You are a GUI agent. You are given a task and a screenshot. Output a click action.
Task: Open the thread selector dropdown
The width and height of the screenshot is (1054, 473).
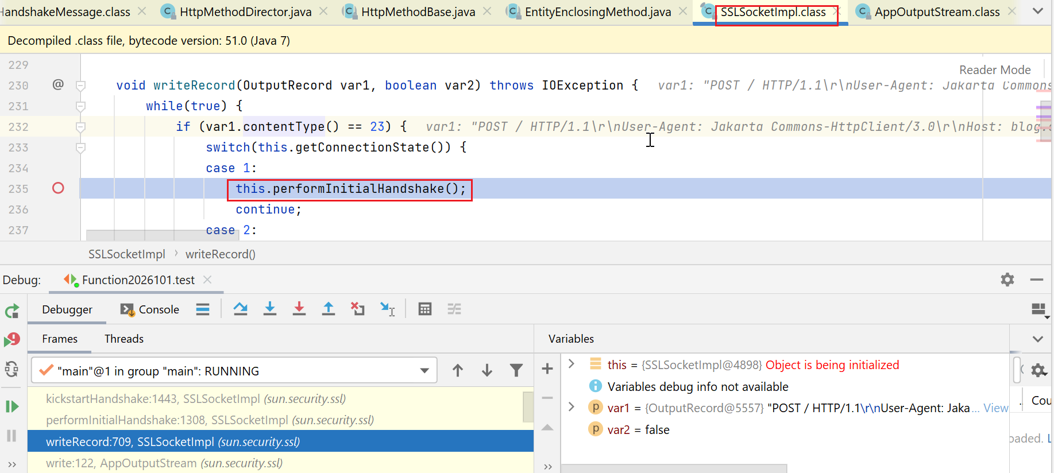(424, 371)
